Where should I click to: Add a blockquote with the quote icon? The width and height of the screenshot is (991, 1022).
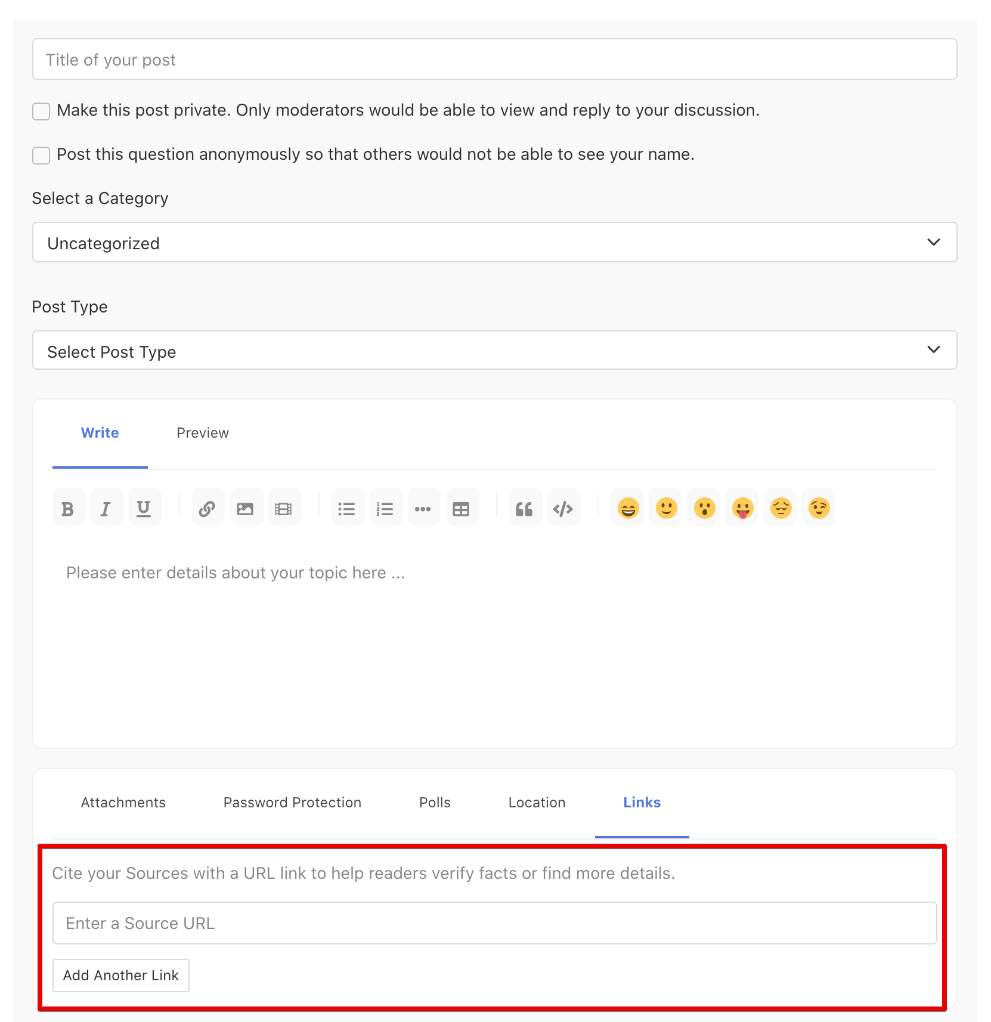525,508
